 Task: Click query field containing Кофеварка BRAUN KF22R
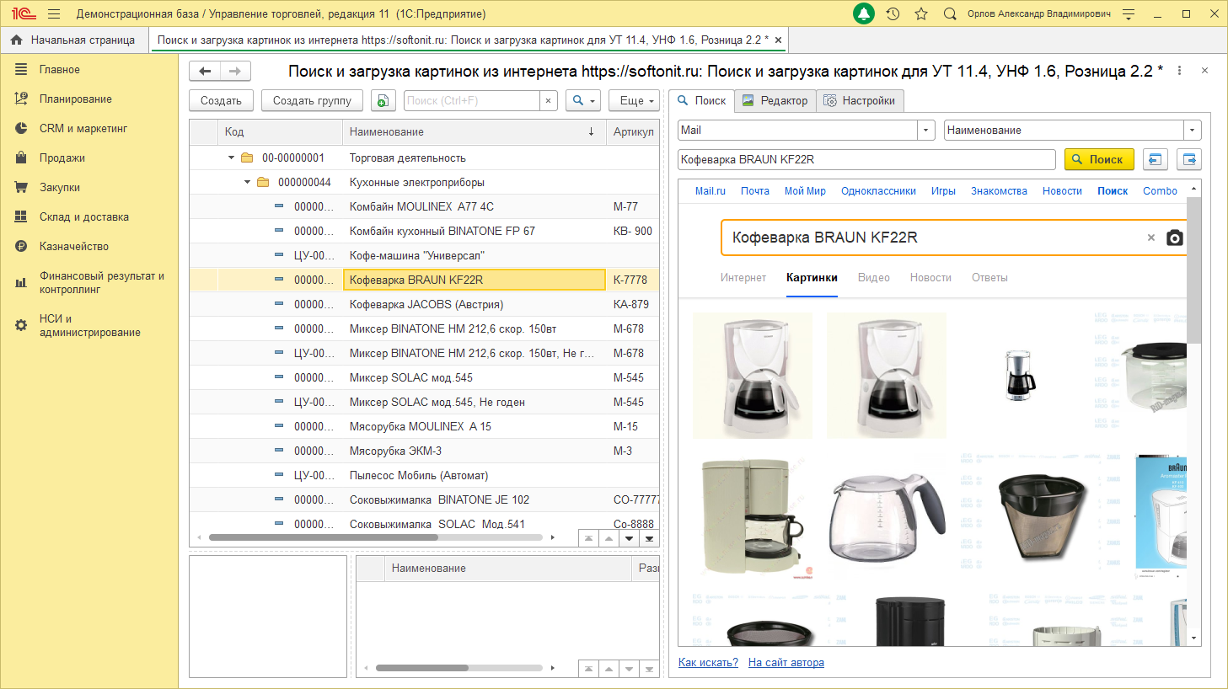[x=866, y=159]
